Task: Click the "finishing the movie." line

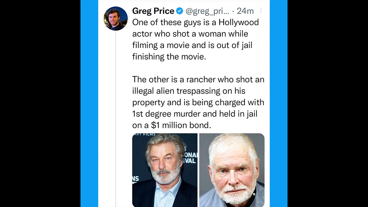Action: (x=169, y=57)
